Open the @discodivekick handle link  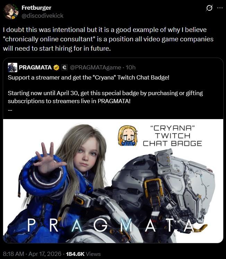click(42, 16)
